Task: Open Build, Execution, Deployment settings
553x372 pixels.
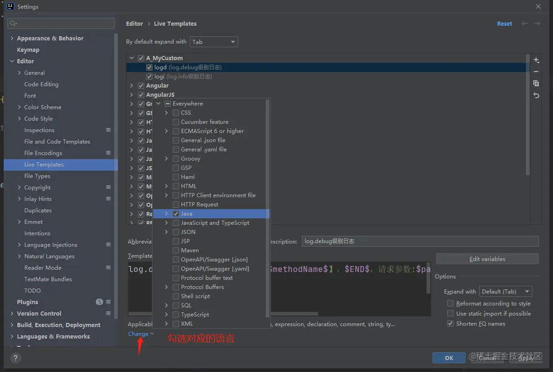Action: point(59,325)
